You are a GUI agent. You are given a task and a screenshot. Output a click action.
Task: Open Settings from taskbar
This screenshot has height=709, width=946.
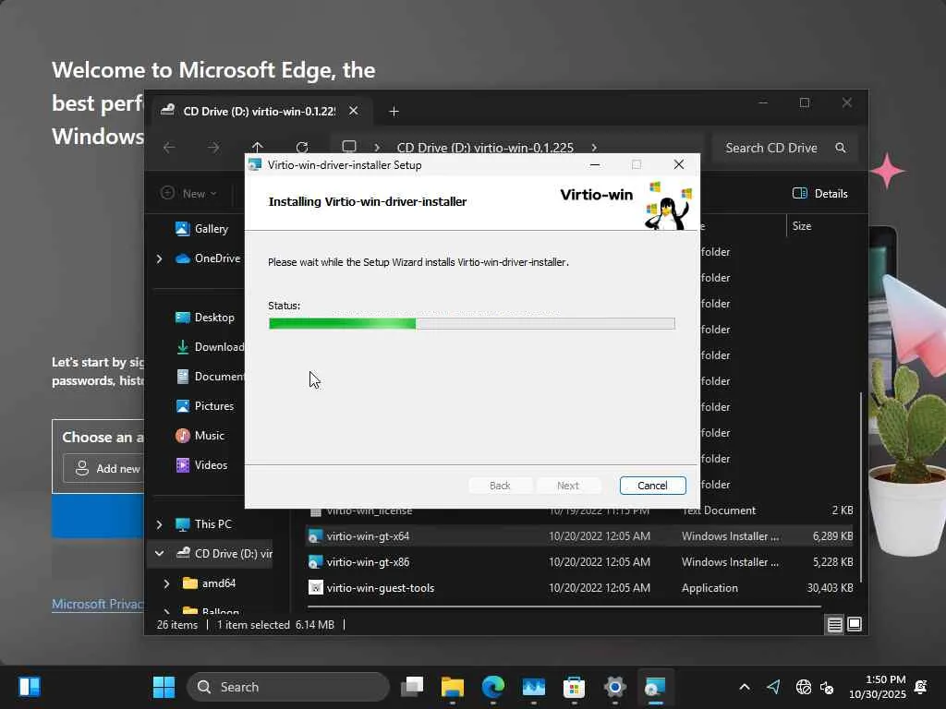(614, 687)
